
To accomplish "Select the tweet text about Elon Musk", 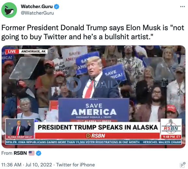I will point(93,32).
